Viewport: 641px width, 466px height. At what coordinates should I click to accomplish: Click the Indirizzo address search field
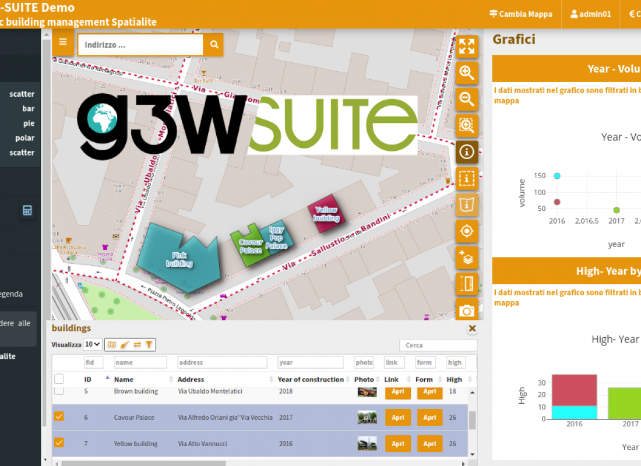click(x=140, y=44)
